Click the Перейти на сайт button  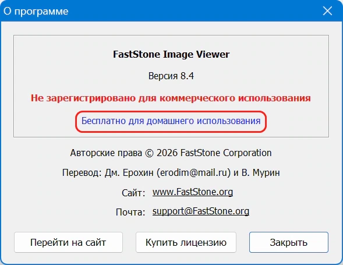(x=68, y=242)
